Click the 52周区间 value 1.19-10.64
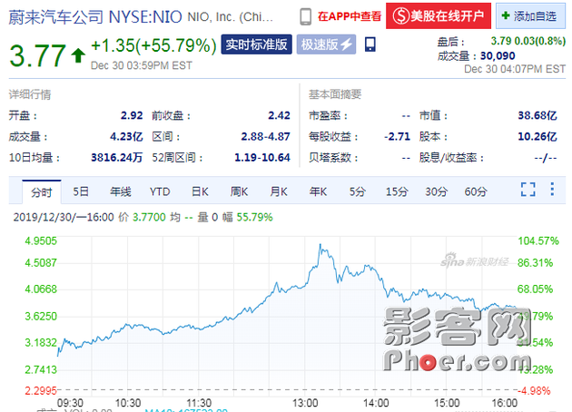Viewport: 572px width, 412px height. 261,158
